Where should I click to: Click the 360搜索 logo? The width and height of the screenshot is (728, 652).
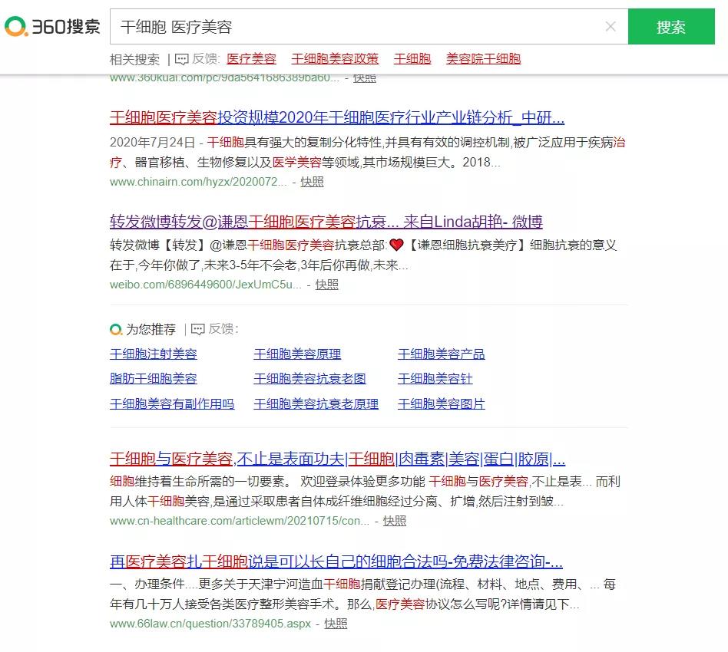pyautogui.click(x=52, y=26)
